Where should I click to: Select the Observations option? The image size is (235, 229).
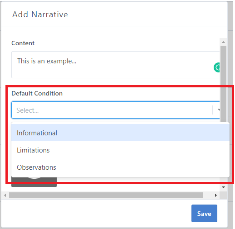tap(120, 167)
